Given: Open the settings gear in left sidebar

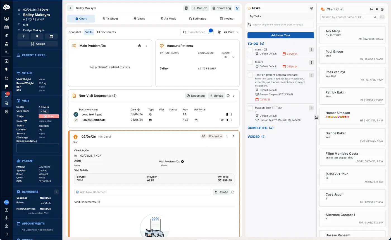Looking at the screenshot, I should tap(6, 218).
